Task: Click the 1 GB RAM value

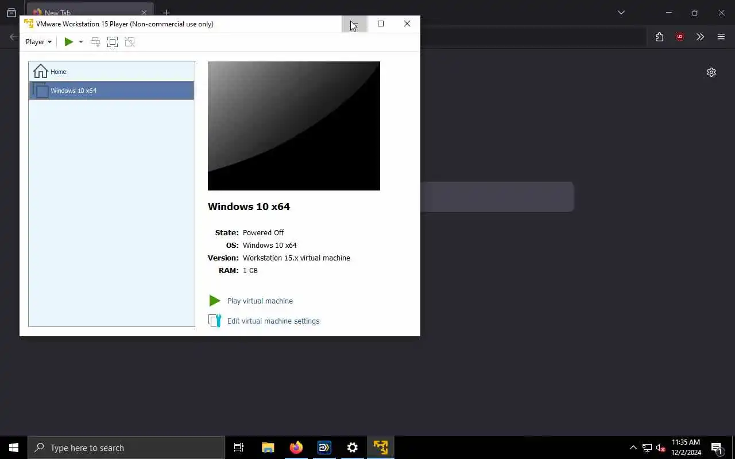Action: [x=250, y=270]
